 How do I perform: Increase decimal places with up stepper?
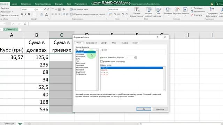(x=135, y=57)
